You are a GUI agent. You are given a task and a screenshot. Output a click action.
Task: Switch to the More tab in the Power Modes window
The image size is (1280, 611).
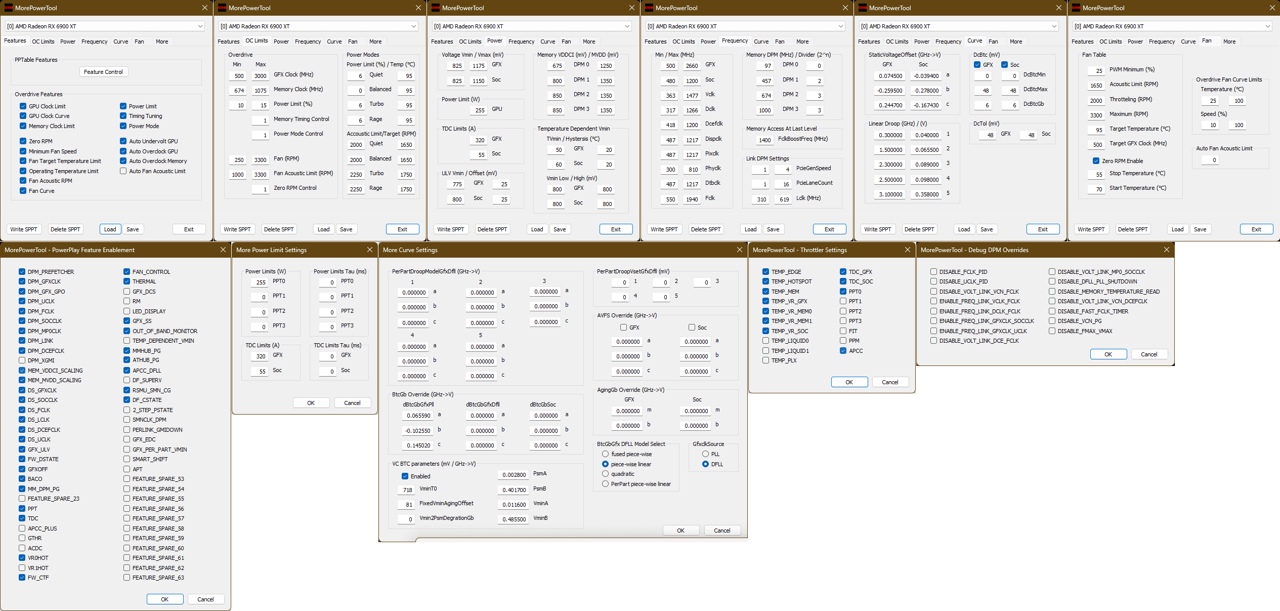tap(375, 42)
